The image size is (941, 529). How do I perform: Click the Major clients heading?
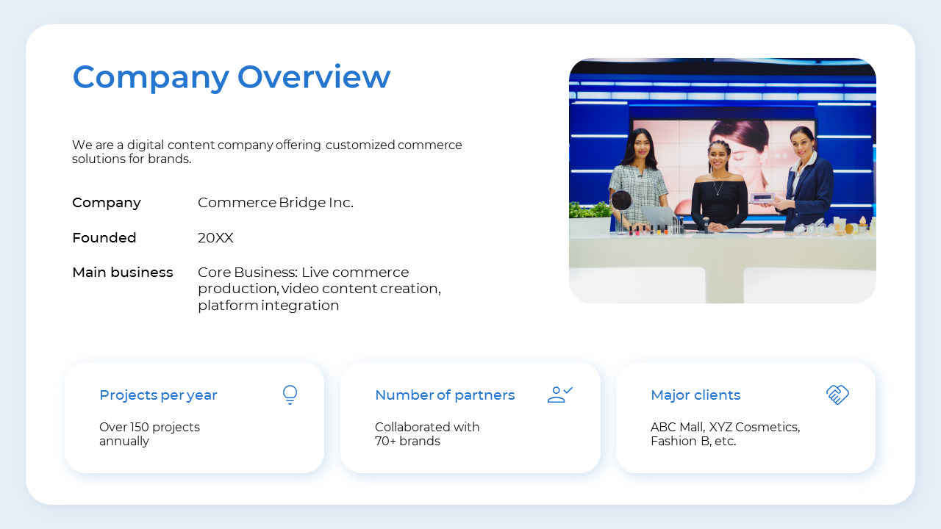(x=695, y=395)
